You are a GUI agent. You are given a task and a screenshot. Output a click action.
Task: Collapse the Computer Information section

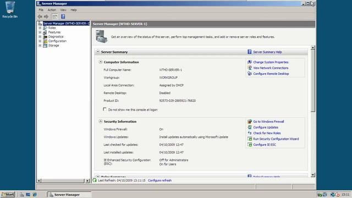(x=101, y=62)
